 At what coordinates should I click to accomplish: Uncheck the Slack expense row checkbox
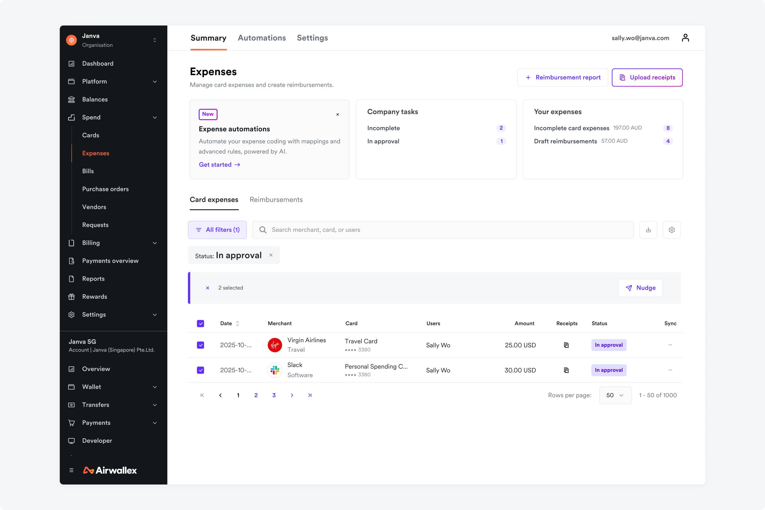(200, 370)
